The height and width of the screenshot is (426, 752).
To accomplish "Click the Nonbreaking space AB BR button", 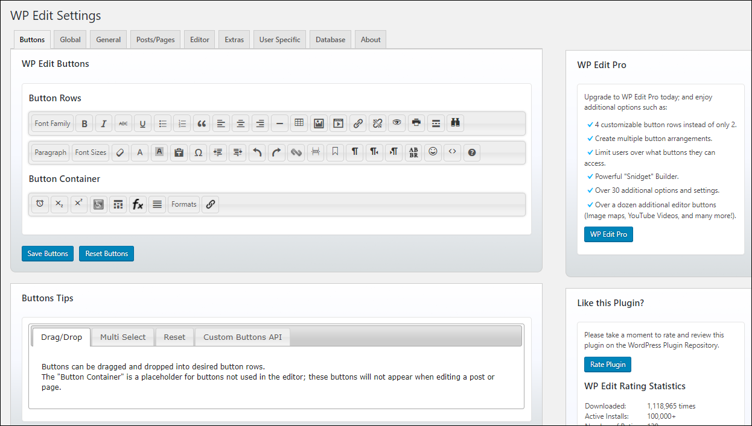I will [x=413, y=152].
